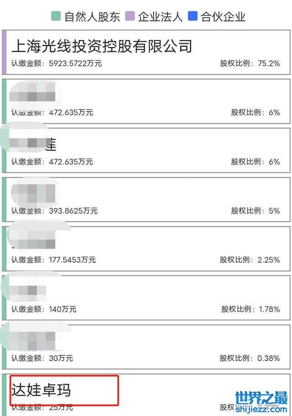Click the blue 合伙企业 legend swatch
The width and height of the screenshot is (292, 416).
[193, 17]
